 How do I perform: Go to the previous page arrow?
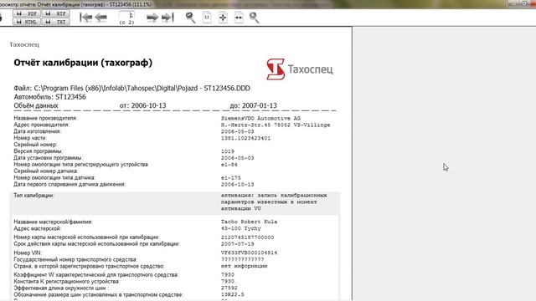click(x=100, y=18)
